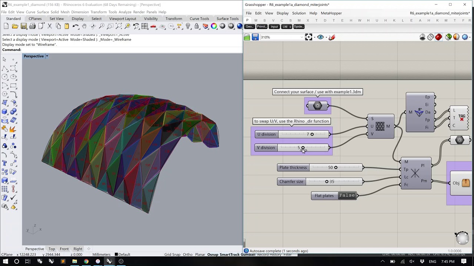Open the Perspective viewport title dropdown arrow
Screen dimensions: 474x266
pyautogui.click(x=47, y=56)
